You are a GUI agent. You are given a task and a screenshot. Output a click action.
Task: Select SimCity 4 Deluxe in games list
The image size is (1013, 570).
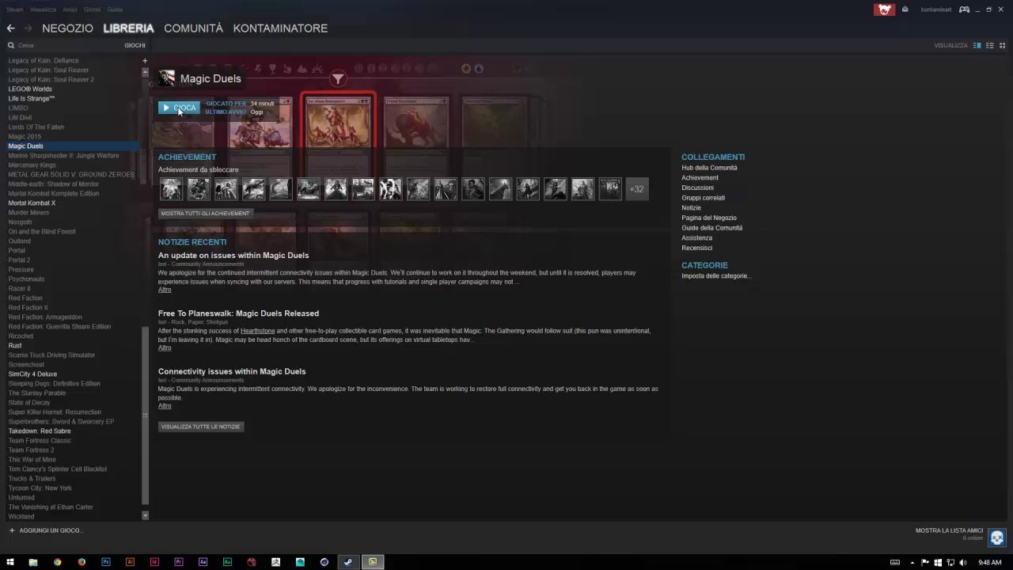click(32, 374)
